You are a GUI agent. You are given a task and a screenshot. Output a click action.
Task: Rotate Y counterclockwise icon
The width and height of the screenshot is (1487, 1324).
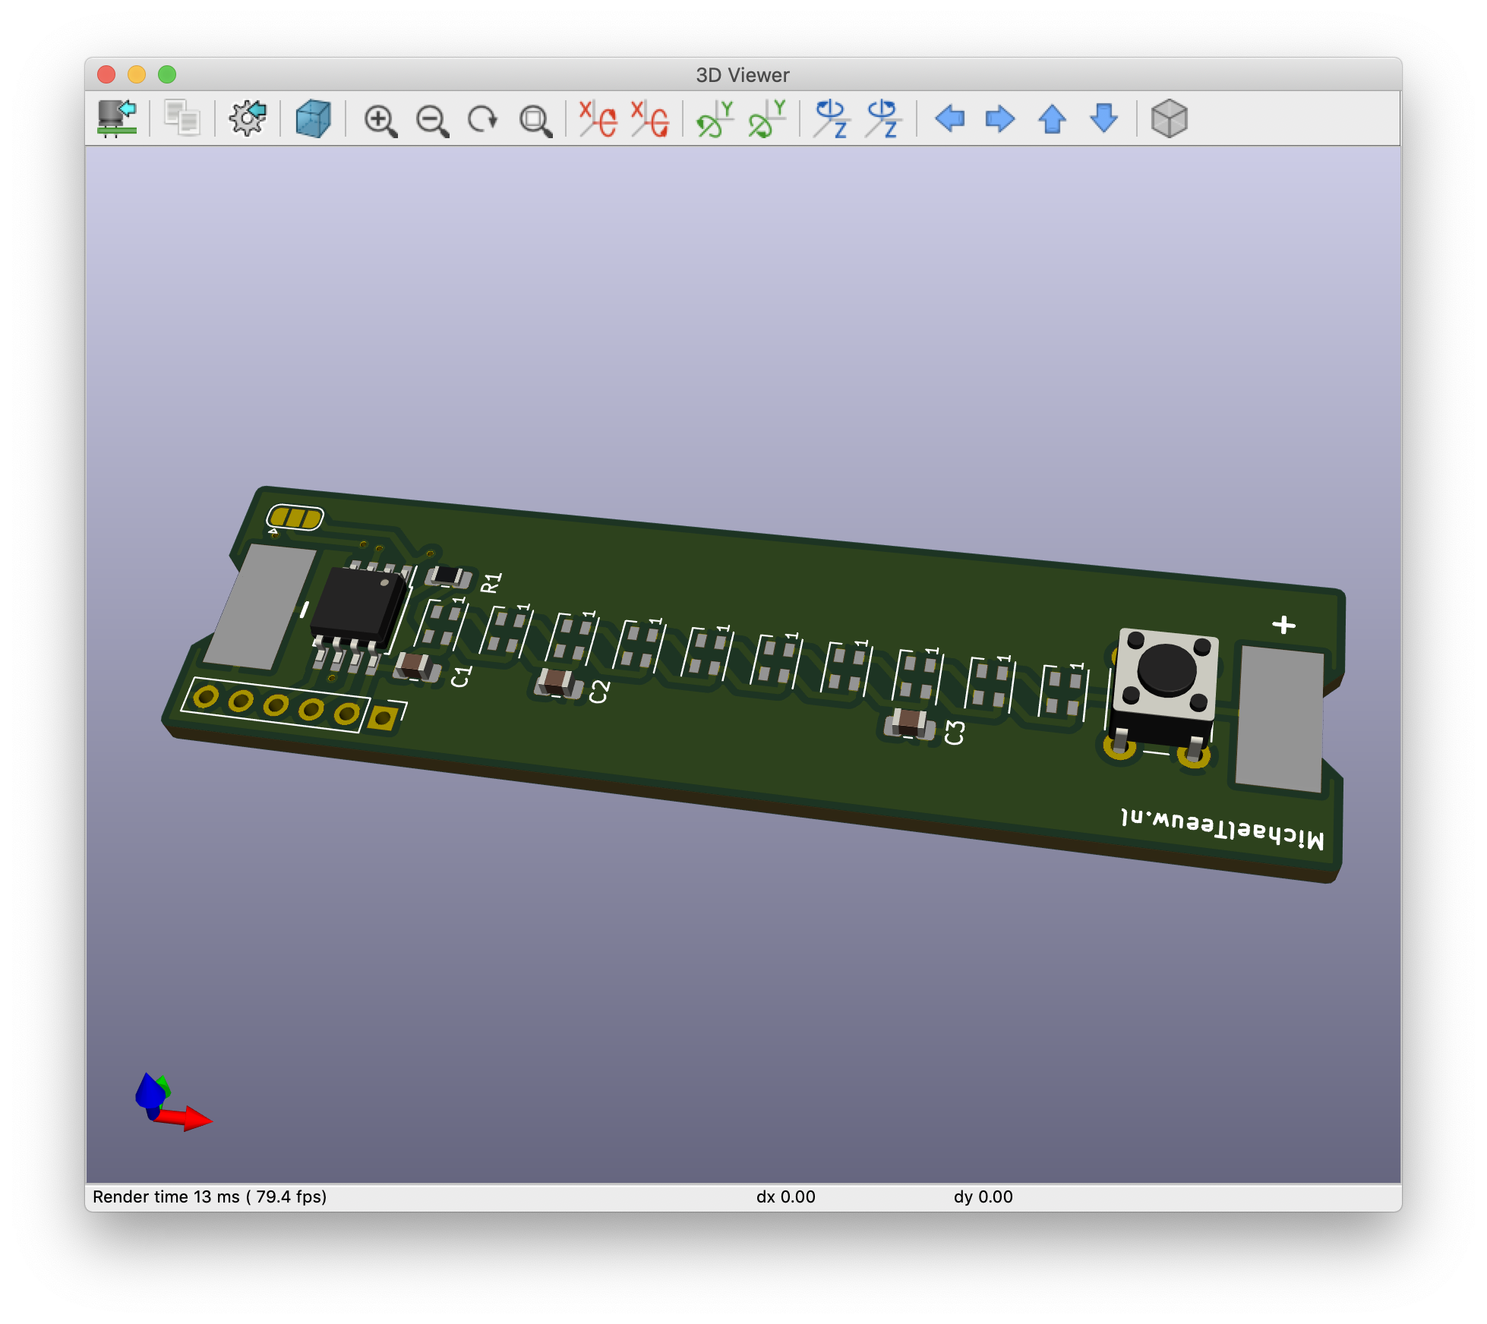coord(767,119)
